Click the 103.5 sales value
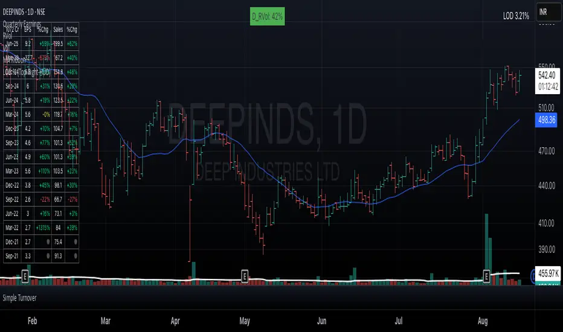563x332 pixels. [58, 171]
